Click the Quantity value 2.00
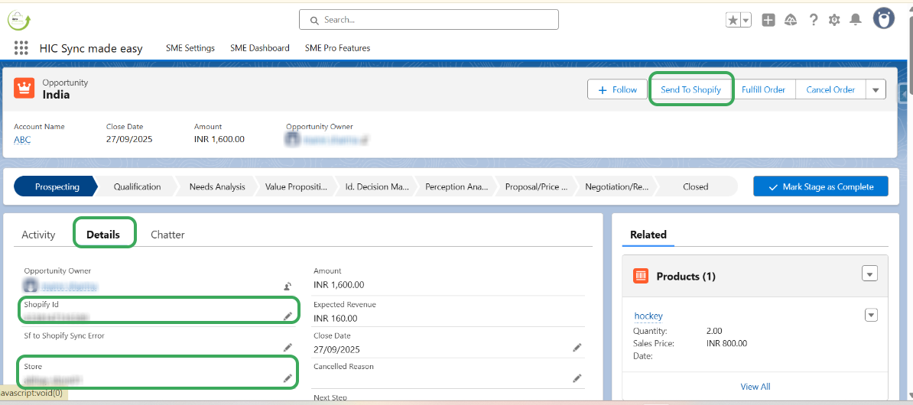The height and width of the screenshot is (405, 913). click(x=715, y=331)
